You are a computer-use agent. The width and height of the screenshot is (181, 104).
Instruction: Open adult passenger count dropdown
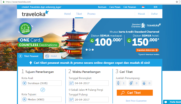124,83
